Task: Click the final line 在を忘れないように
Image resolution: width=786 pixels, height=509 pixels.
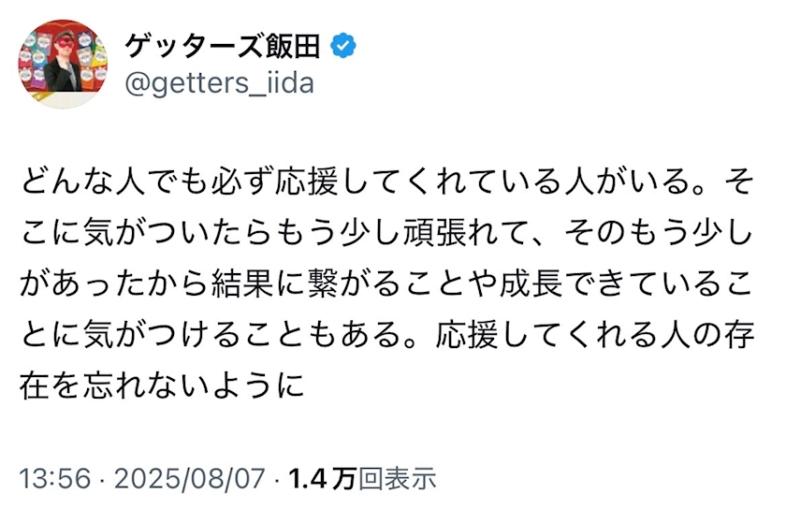Action: click(x=162, y=386)
